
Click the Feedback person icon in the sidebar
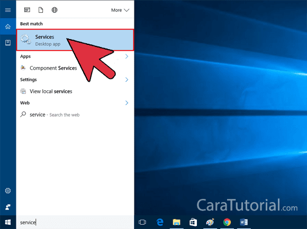[8, 207]
